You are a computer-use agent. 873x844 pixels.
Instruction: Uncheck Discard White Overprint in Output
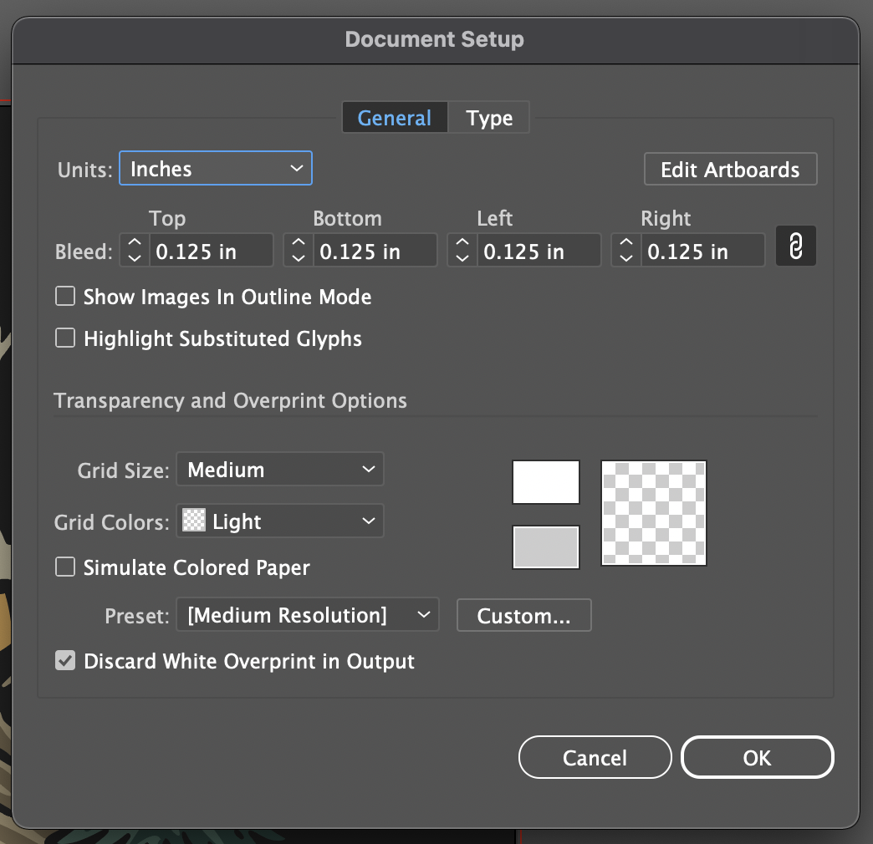[x=64, y=660]
